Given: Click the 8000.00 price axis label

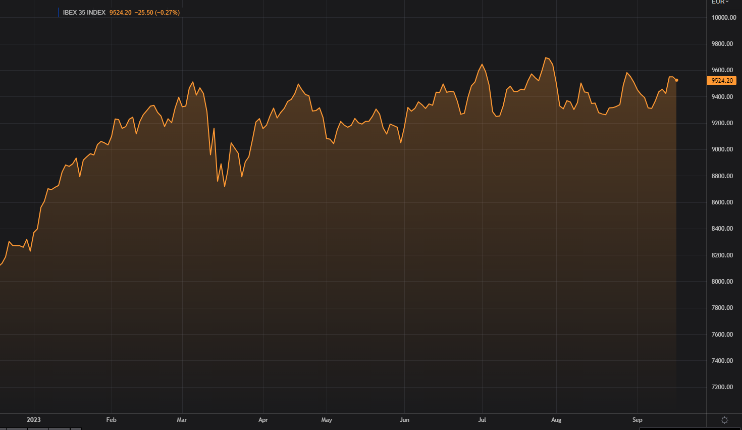Looking at the screenshot, I should (722, 282).
